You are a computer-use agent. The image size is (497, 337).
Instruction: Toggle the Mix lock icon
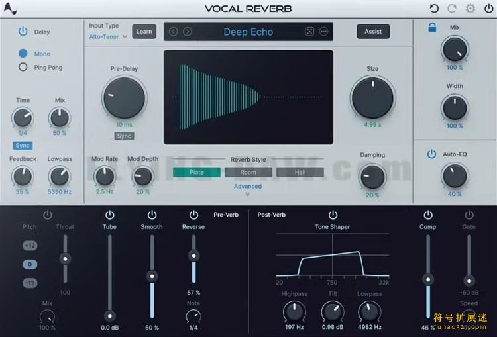point(432,27)
